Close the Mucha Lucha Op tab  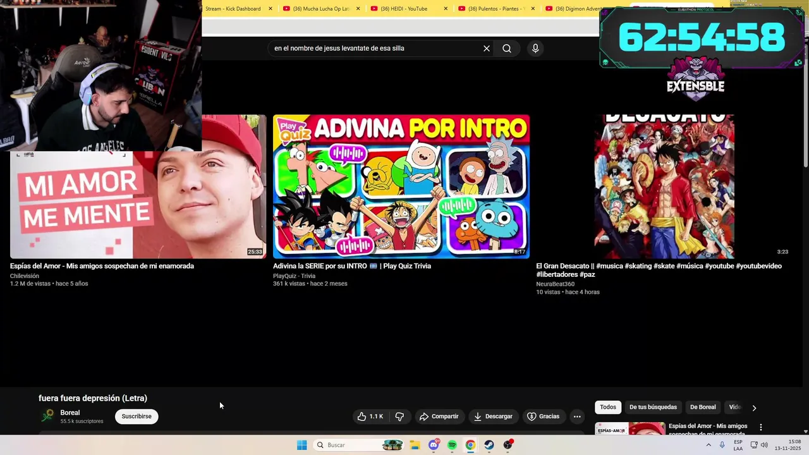coord(358,9)
